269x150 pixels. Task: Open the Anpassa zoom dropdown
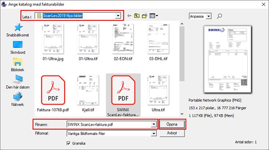click(208, 16)
